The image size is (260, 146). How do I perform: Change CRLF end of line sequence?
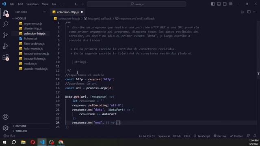[187, 136]
